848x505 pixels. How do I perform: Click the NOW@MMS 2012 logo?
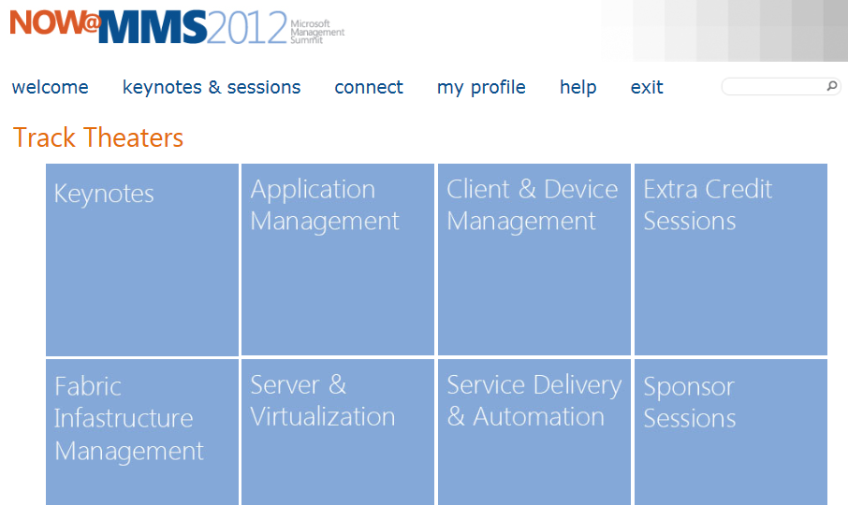point(148,27)
